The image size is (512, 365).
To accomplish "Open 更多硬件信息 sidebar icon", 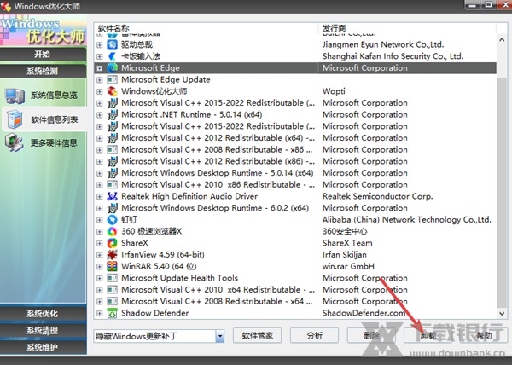I will 15,142.
